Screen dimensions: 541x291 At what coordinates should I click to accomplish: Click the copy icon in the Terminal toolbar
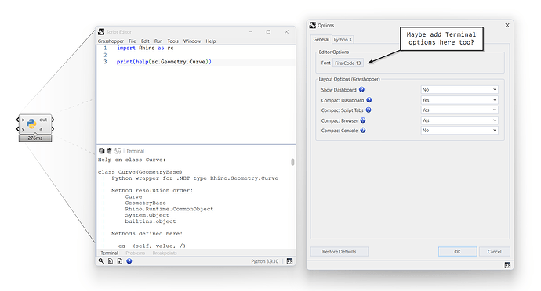[x=101, y=150]
